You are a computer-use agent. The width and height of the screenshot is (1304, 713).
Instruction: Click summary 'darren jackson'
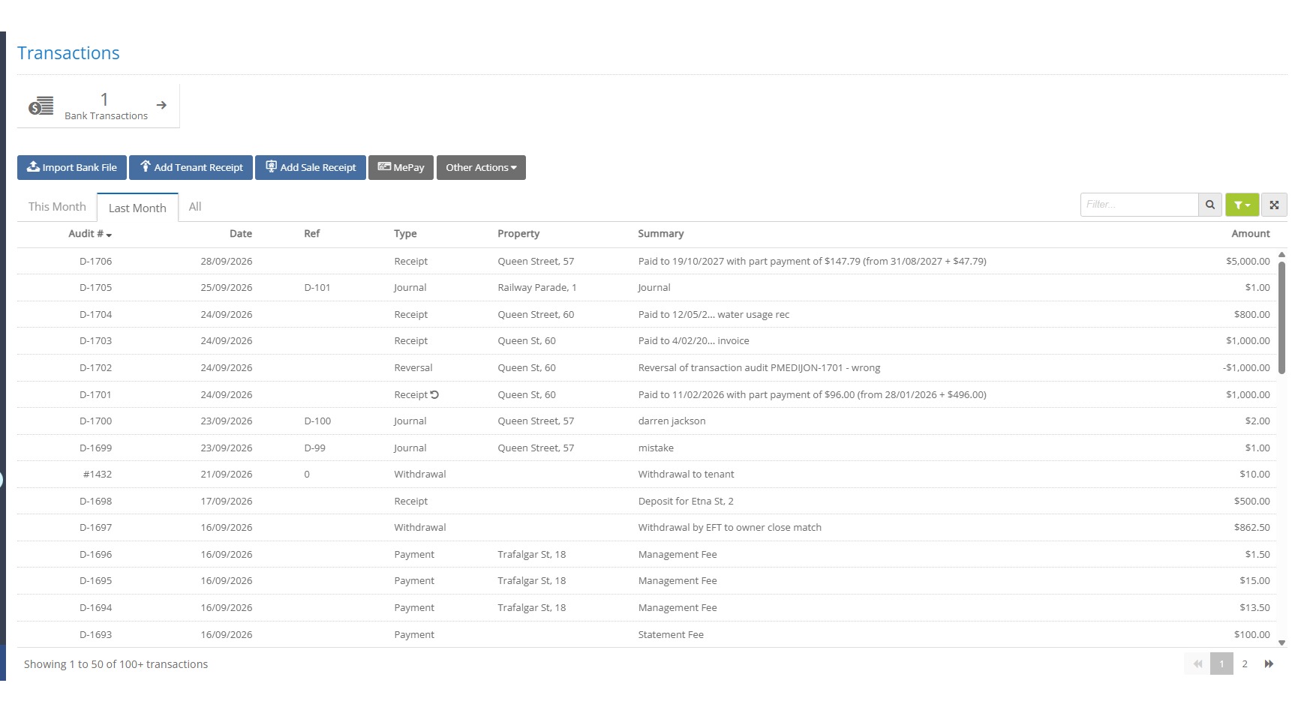coord(672,421)
